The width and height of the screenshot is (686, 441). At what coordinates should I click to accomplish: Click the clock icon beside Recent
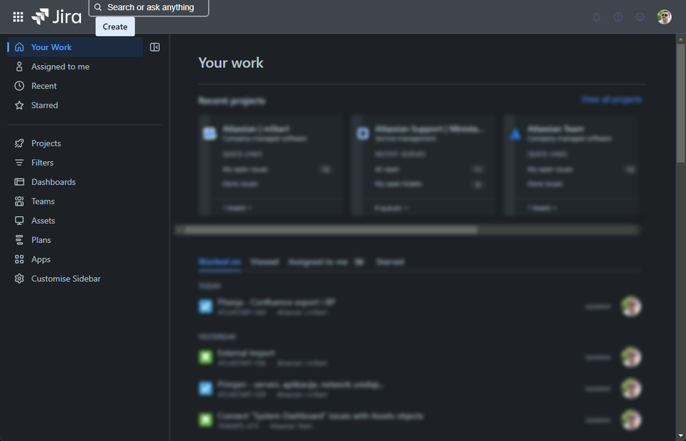[x=19, y=86]
